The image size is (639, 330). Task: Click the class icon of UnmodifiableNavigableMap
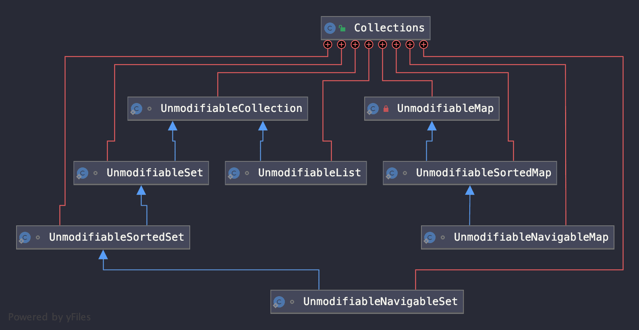pyautogui.click(x=430, y=237)
